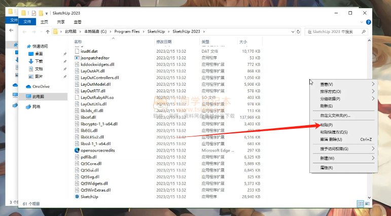Click the file list scrollbar down arrow

pyautogui.click(x=369, y=197)
